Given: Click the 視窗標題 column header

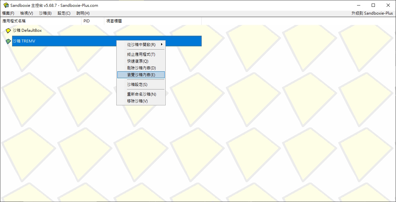Looking at the screenshot, I should pyautogui.click(x=153, y=21).
